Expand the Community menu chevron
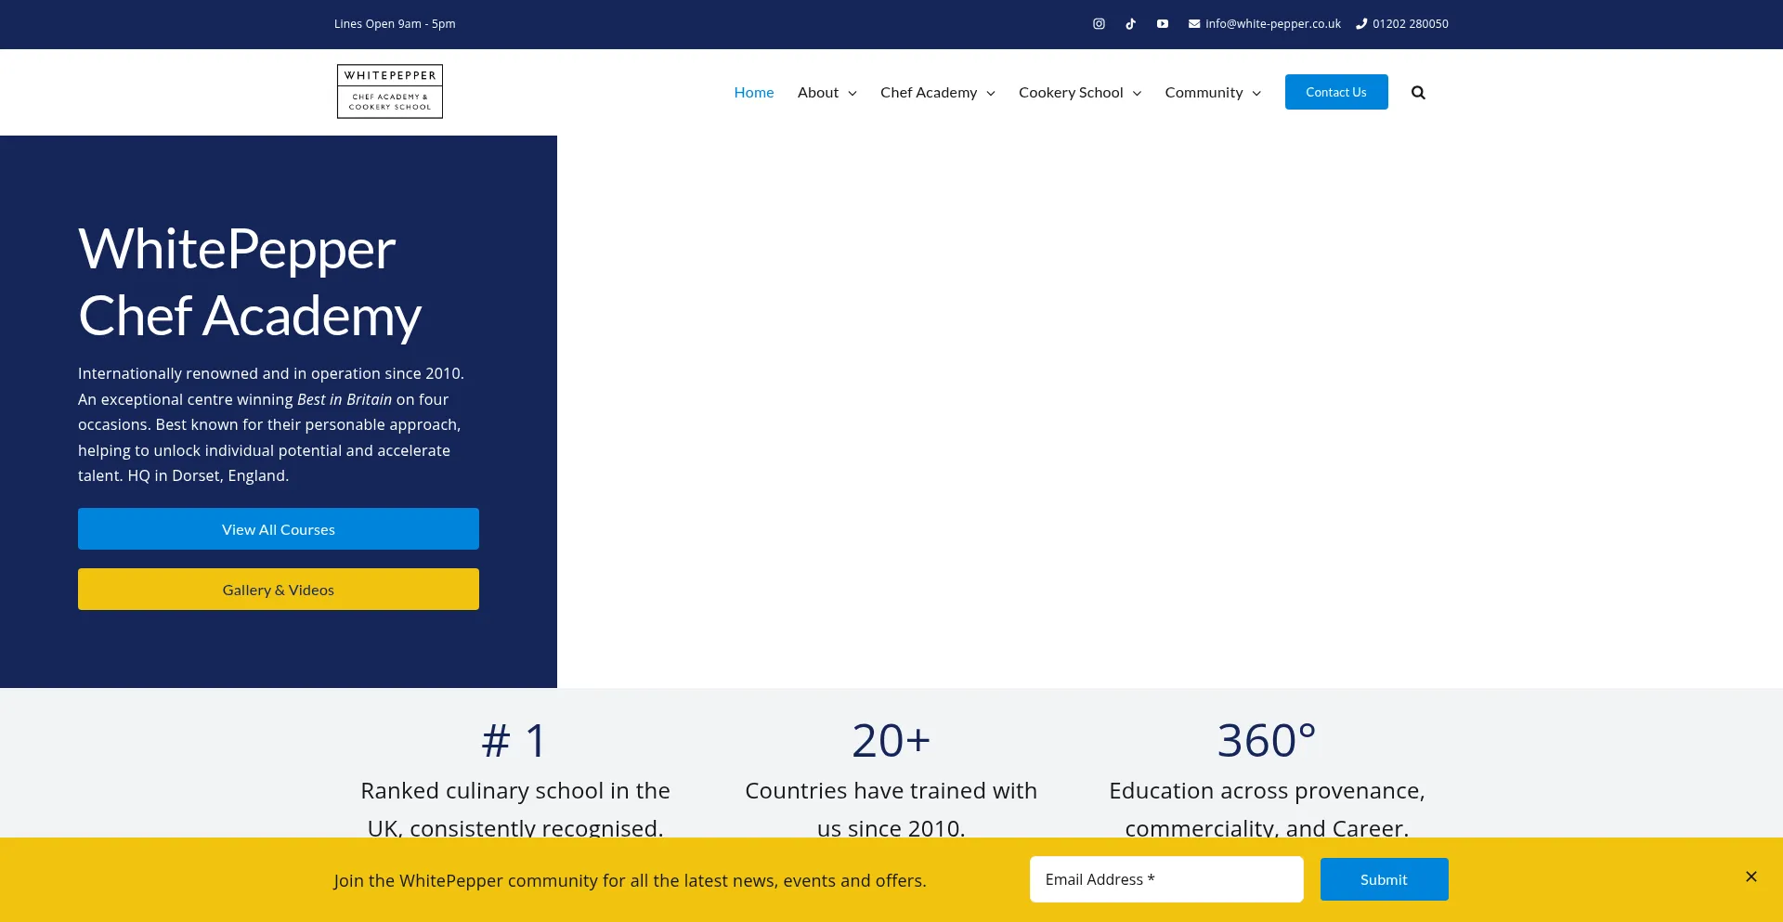1783x922 pixels. tap(1256, 93)
